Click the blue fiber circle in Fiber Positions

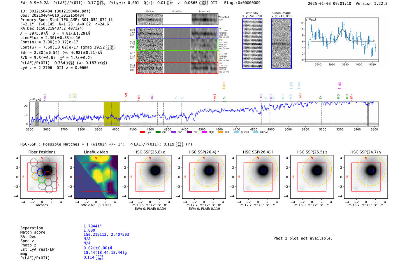41,172
